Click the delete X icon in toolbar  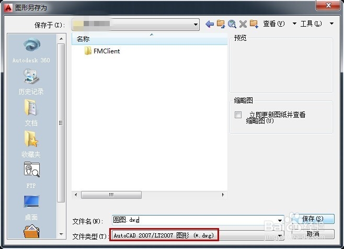coord(243,24)
